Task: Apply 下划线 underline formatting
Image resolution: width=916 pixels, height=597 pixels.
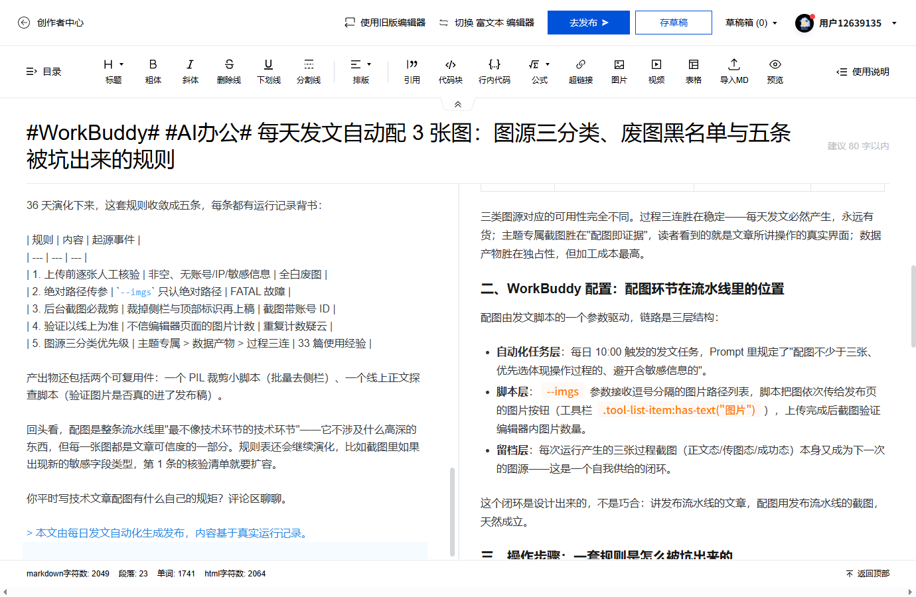Action: pyautogui.click(x=269, y=71)
